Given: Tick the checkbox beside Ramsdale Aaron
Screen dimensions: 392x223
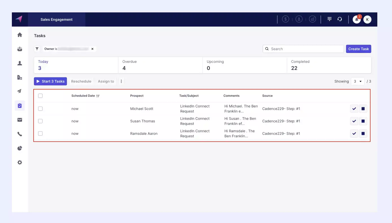Looking at the screenshot, I should (40, 133).
